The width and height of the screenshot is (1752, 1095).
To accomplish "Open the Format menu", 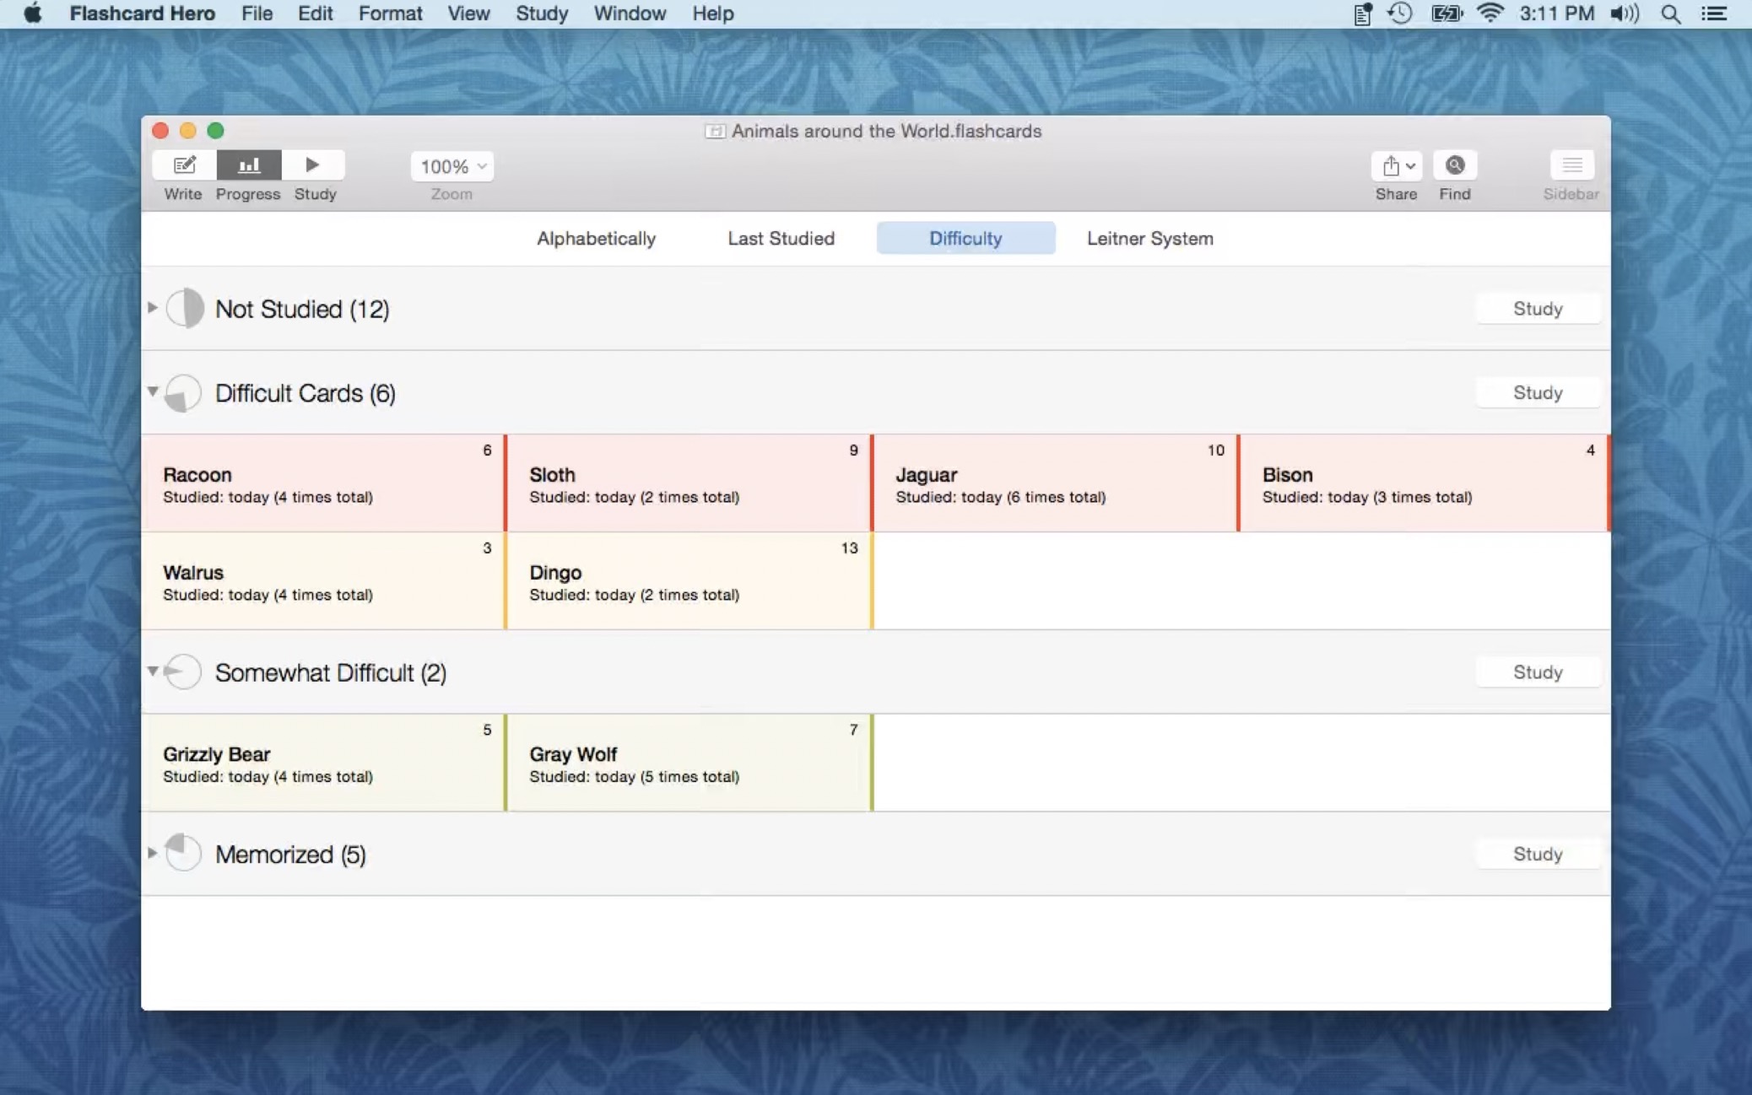I will (x=390, y=13).
